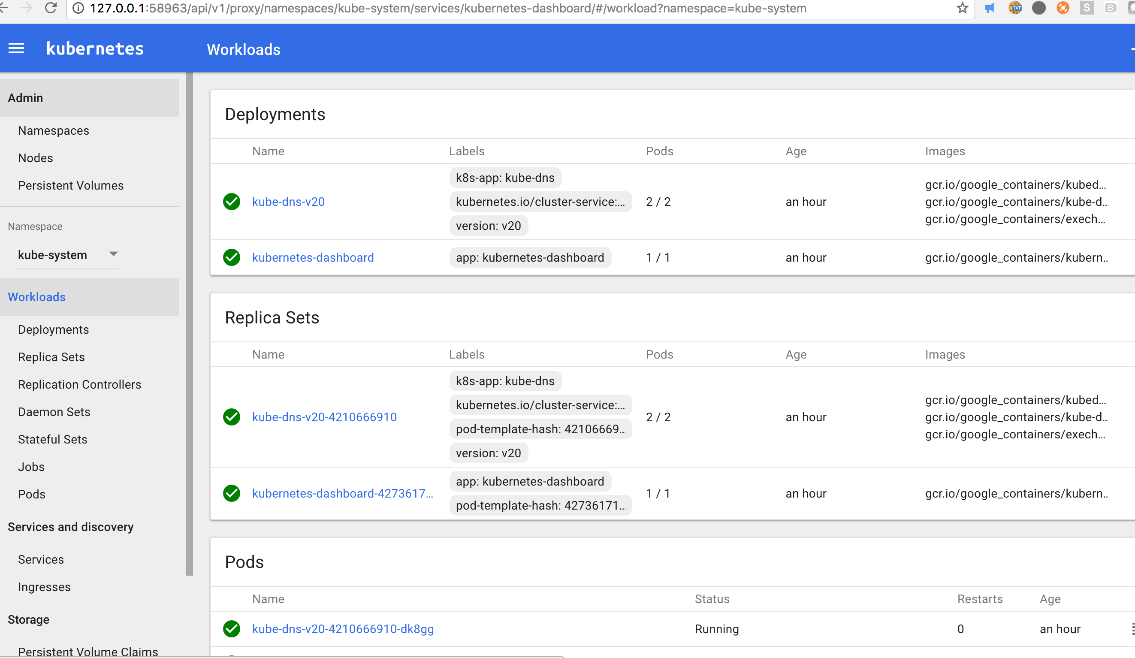Open pod kube-dns-v20-4210666910-dk8gg

point(343,629)
